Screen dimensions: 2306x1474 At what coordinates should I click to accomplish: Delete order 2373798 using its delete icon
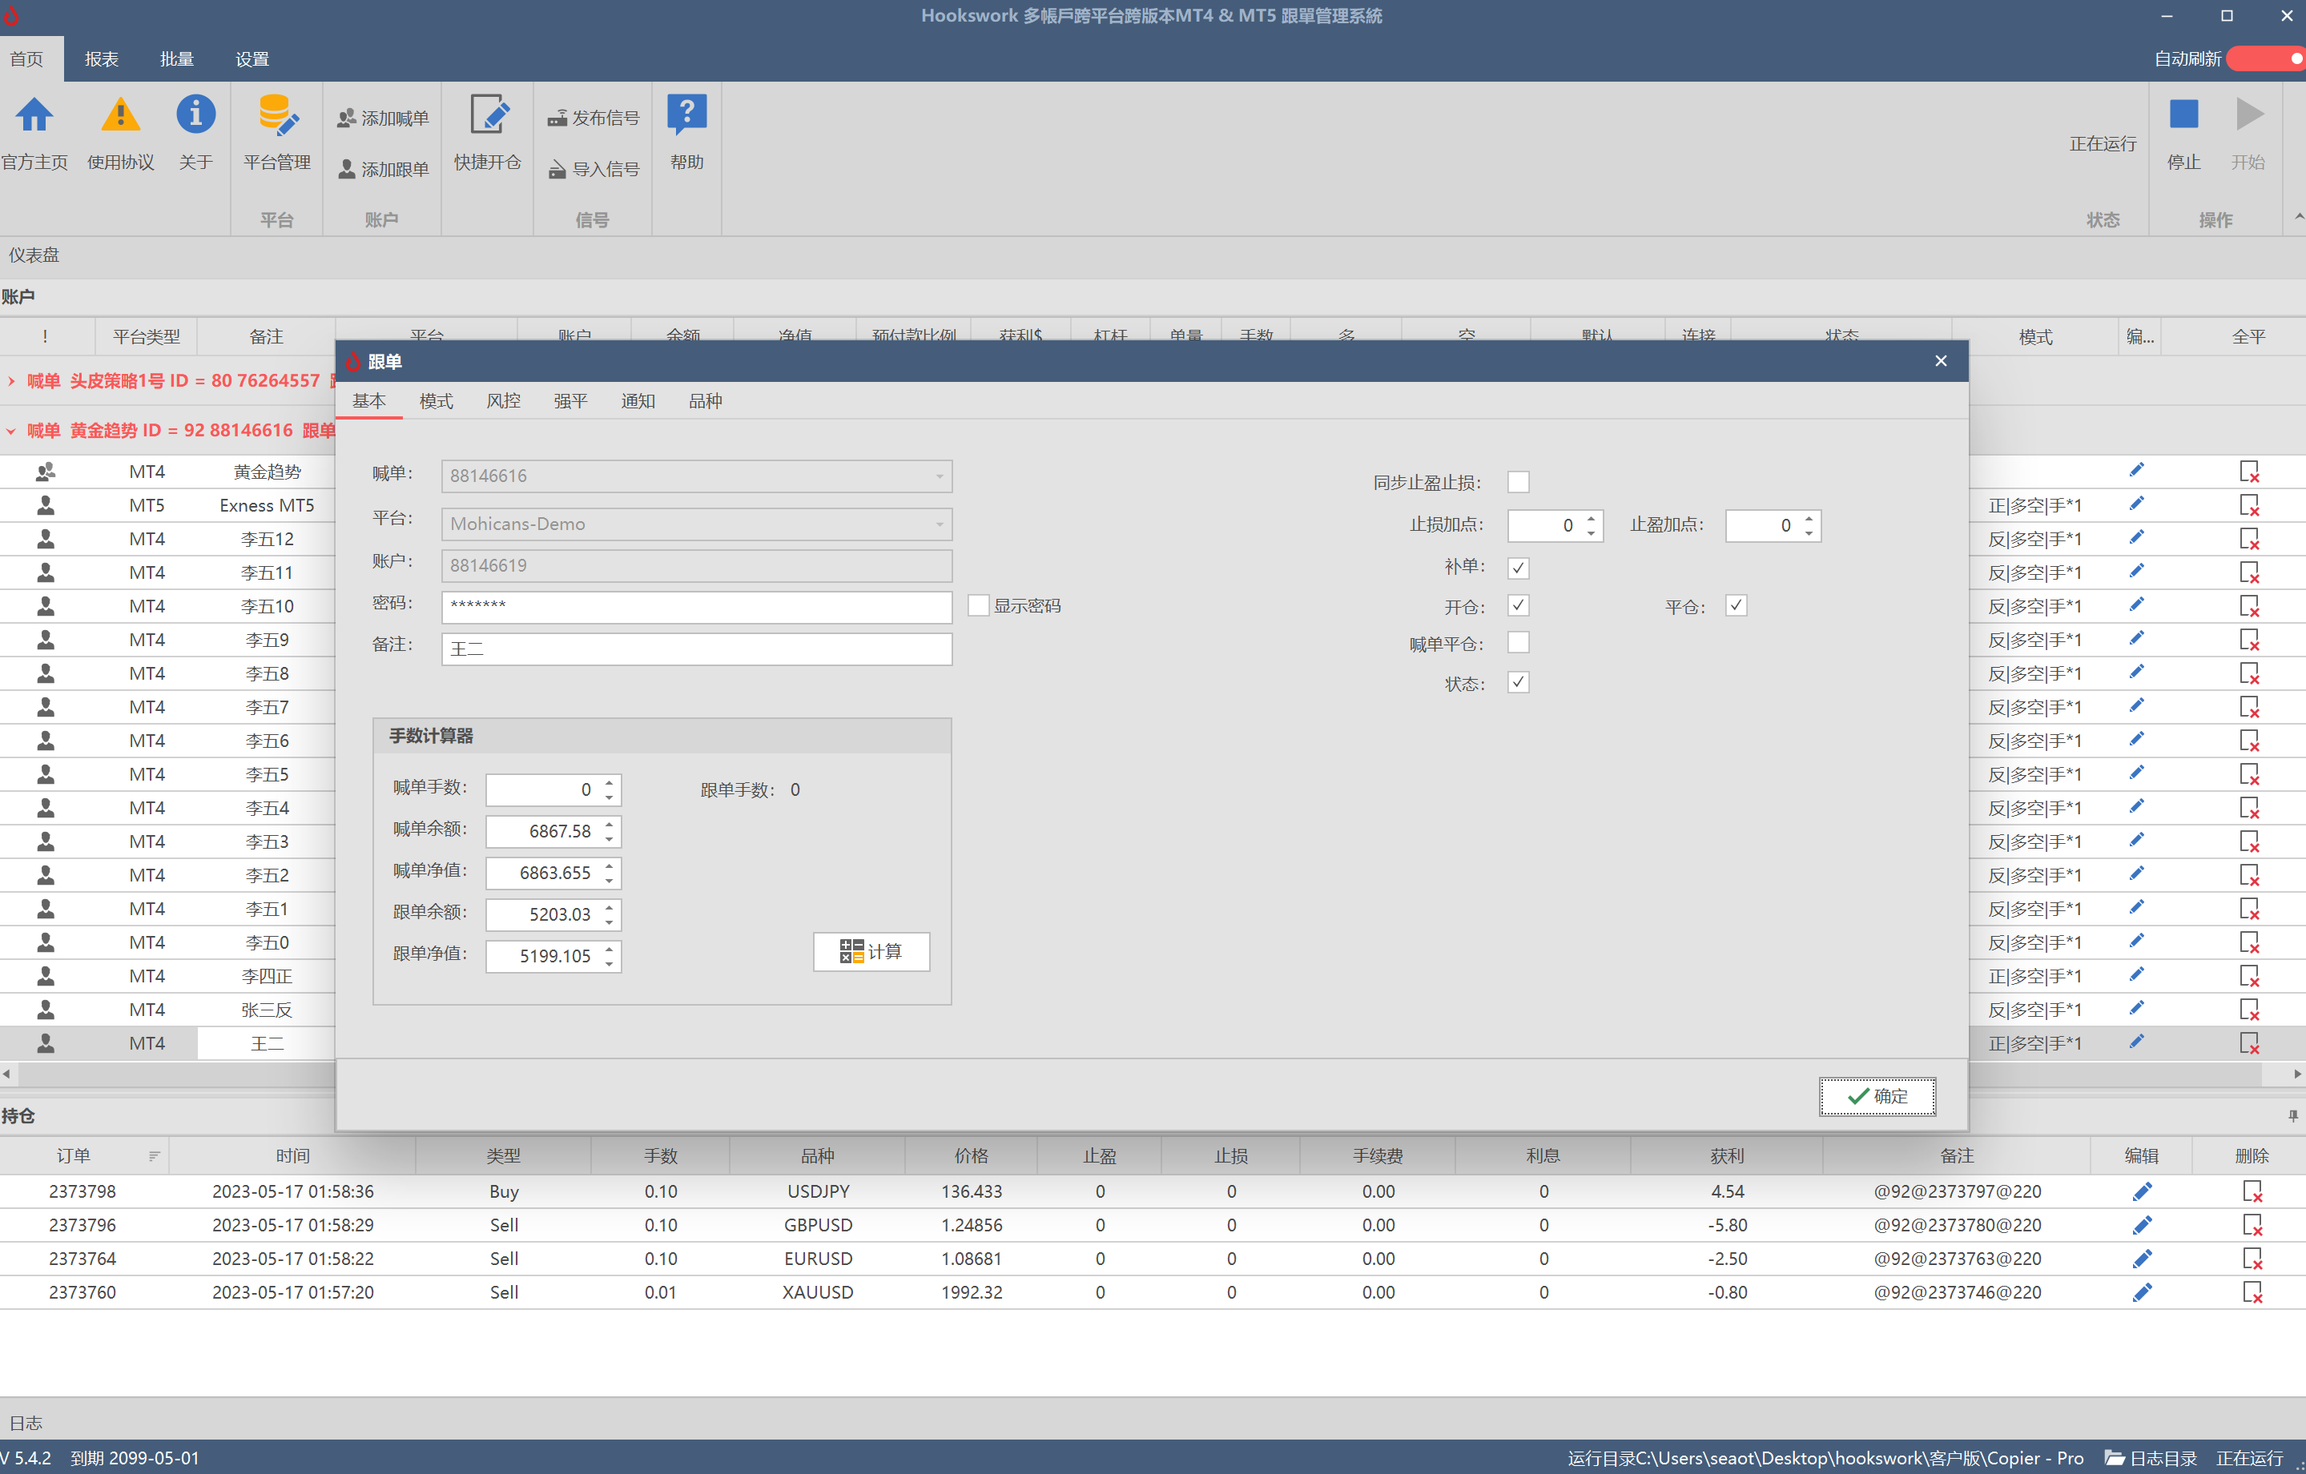(2252, 1191)
